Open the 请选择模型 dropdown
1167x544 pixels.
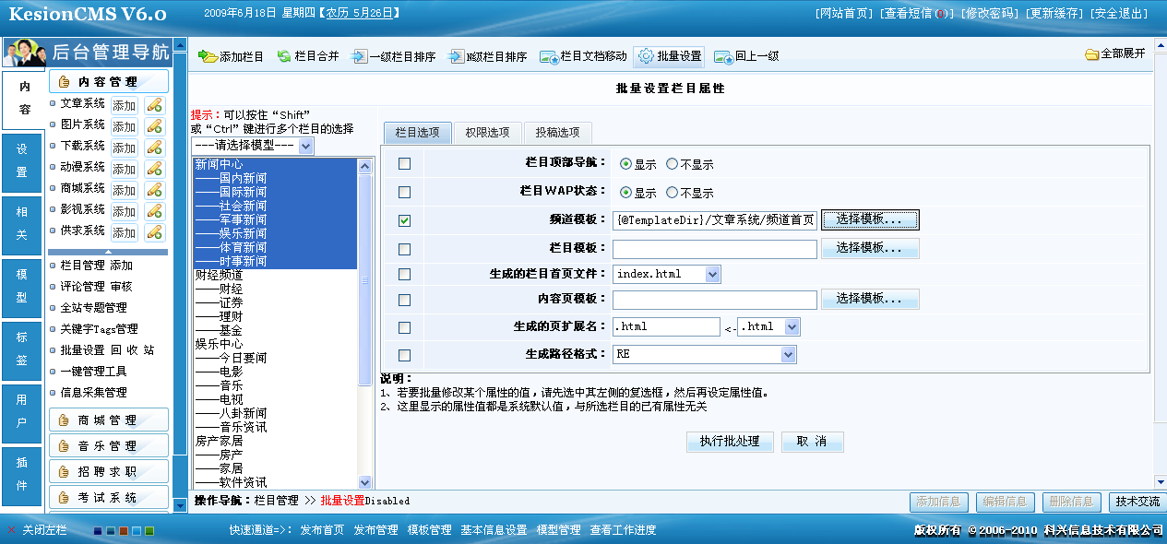pyautogui.click(x=306, y=147)
